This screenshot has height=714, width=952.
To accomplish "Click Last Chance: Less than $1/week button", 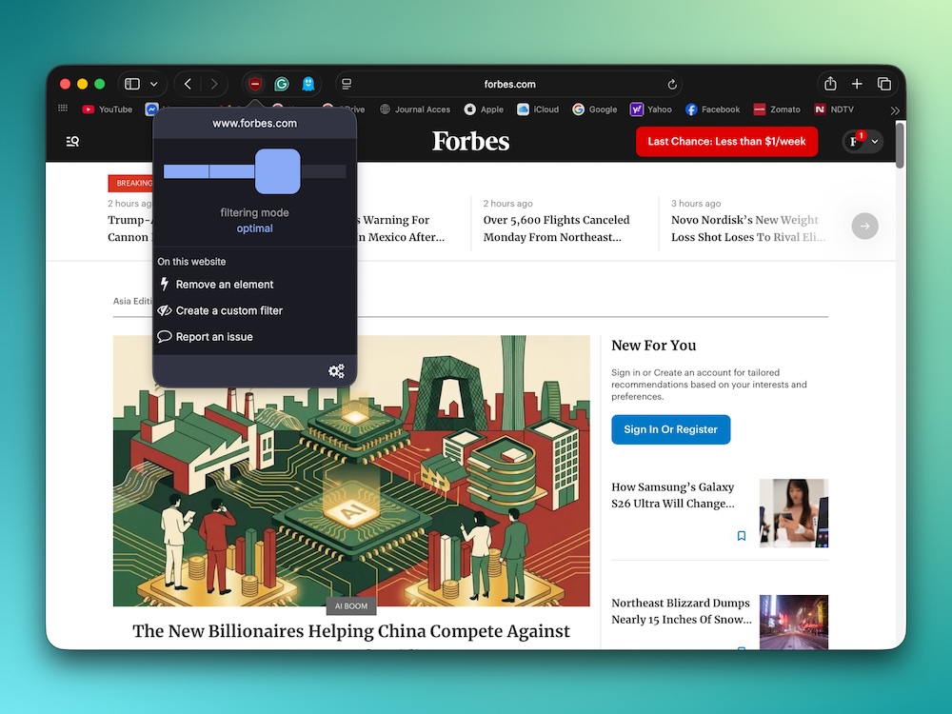I will (726, 142).
